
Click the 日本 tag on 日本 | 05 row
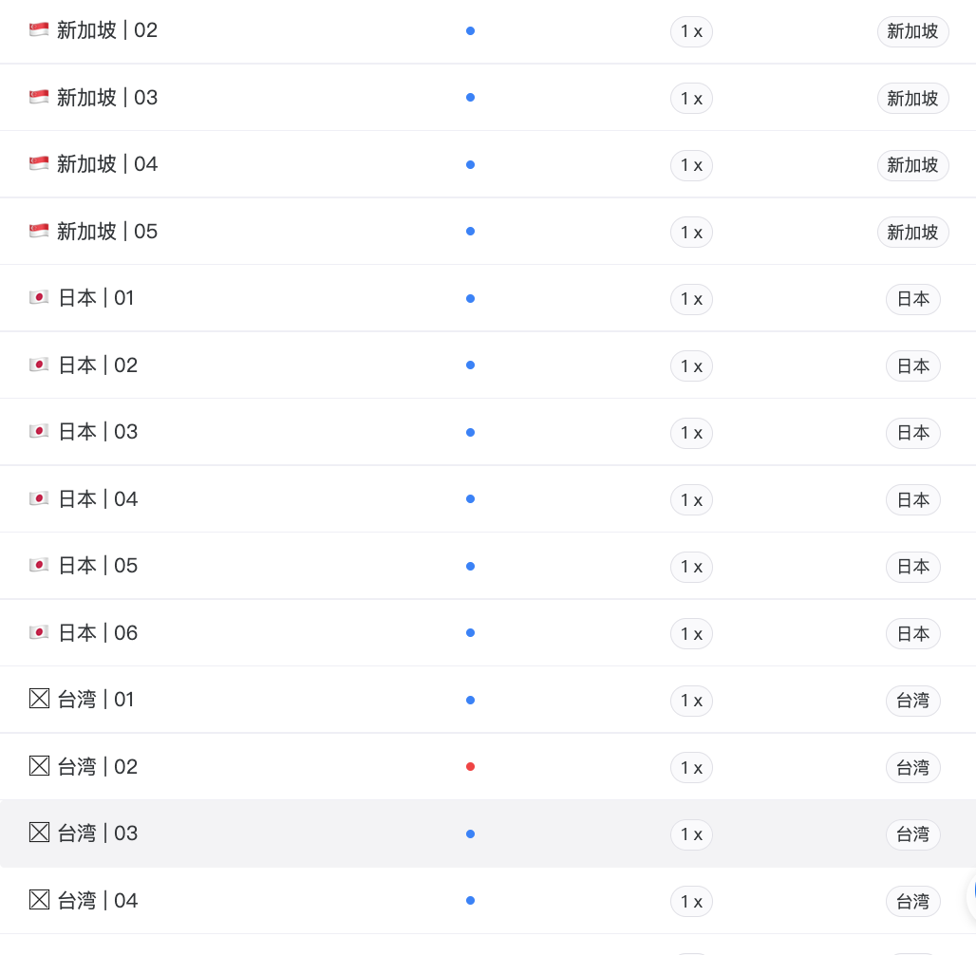click(x=913, y=567)
